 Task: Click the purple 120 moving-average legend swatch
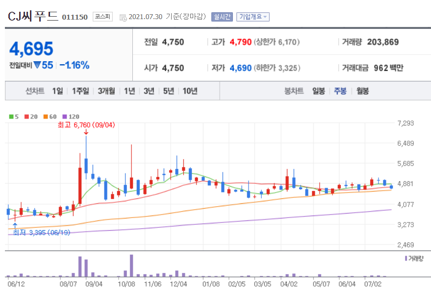click(65, 117)
